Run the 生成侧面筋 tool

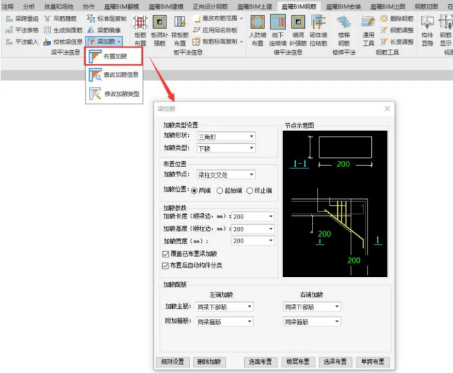(x=63, y=30)
